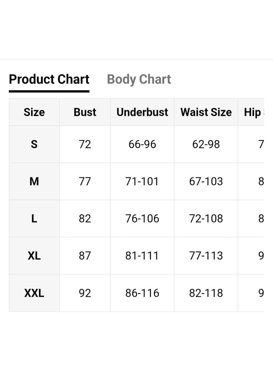Click bust value 72 for size S

(85, 144)
